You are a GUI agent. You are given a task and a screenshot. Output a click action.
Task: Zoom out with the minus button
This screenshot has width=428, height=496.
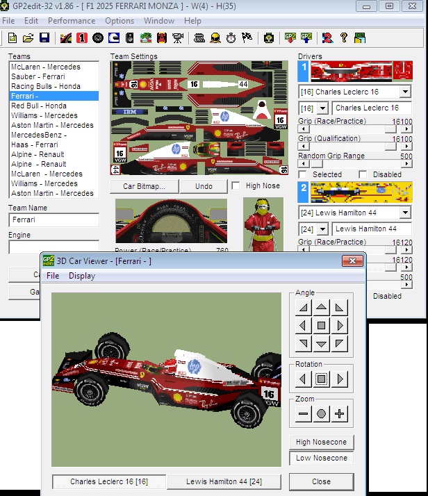tap(303, 415)
